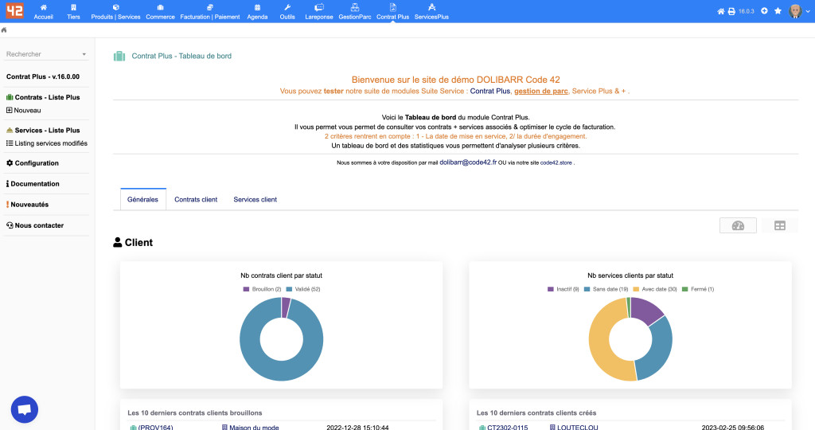Open the Lareponse menu
815x430 pixels.
(318, 11)
